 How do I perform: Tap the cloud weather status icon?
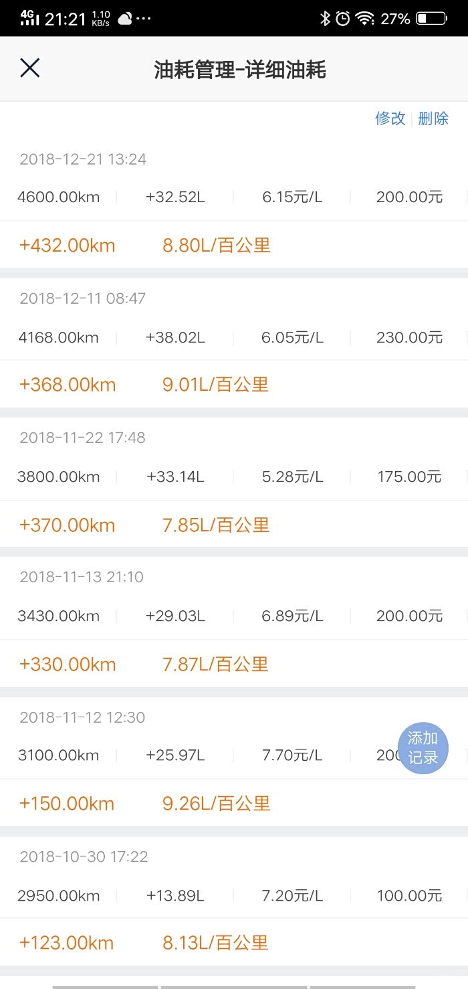[125, 19]
